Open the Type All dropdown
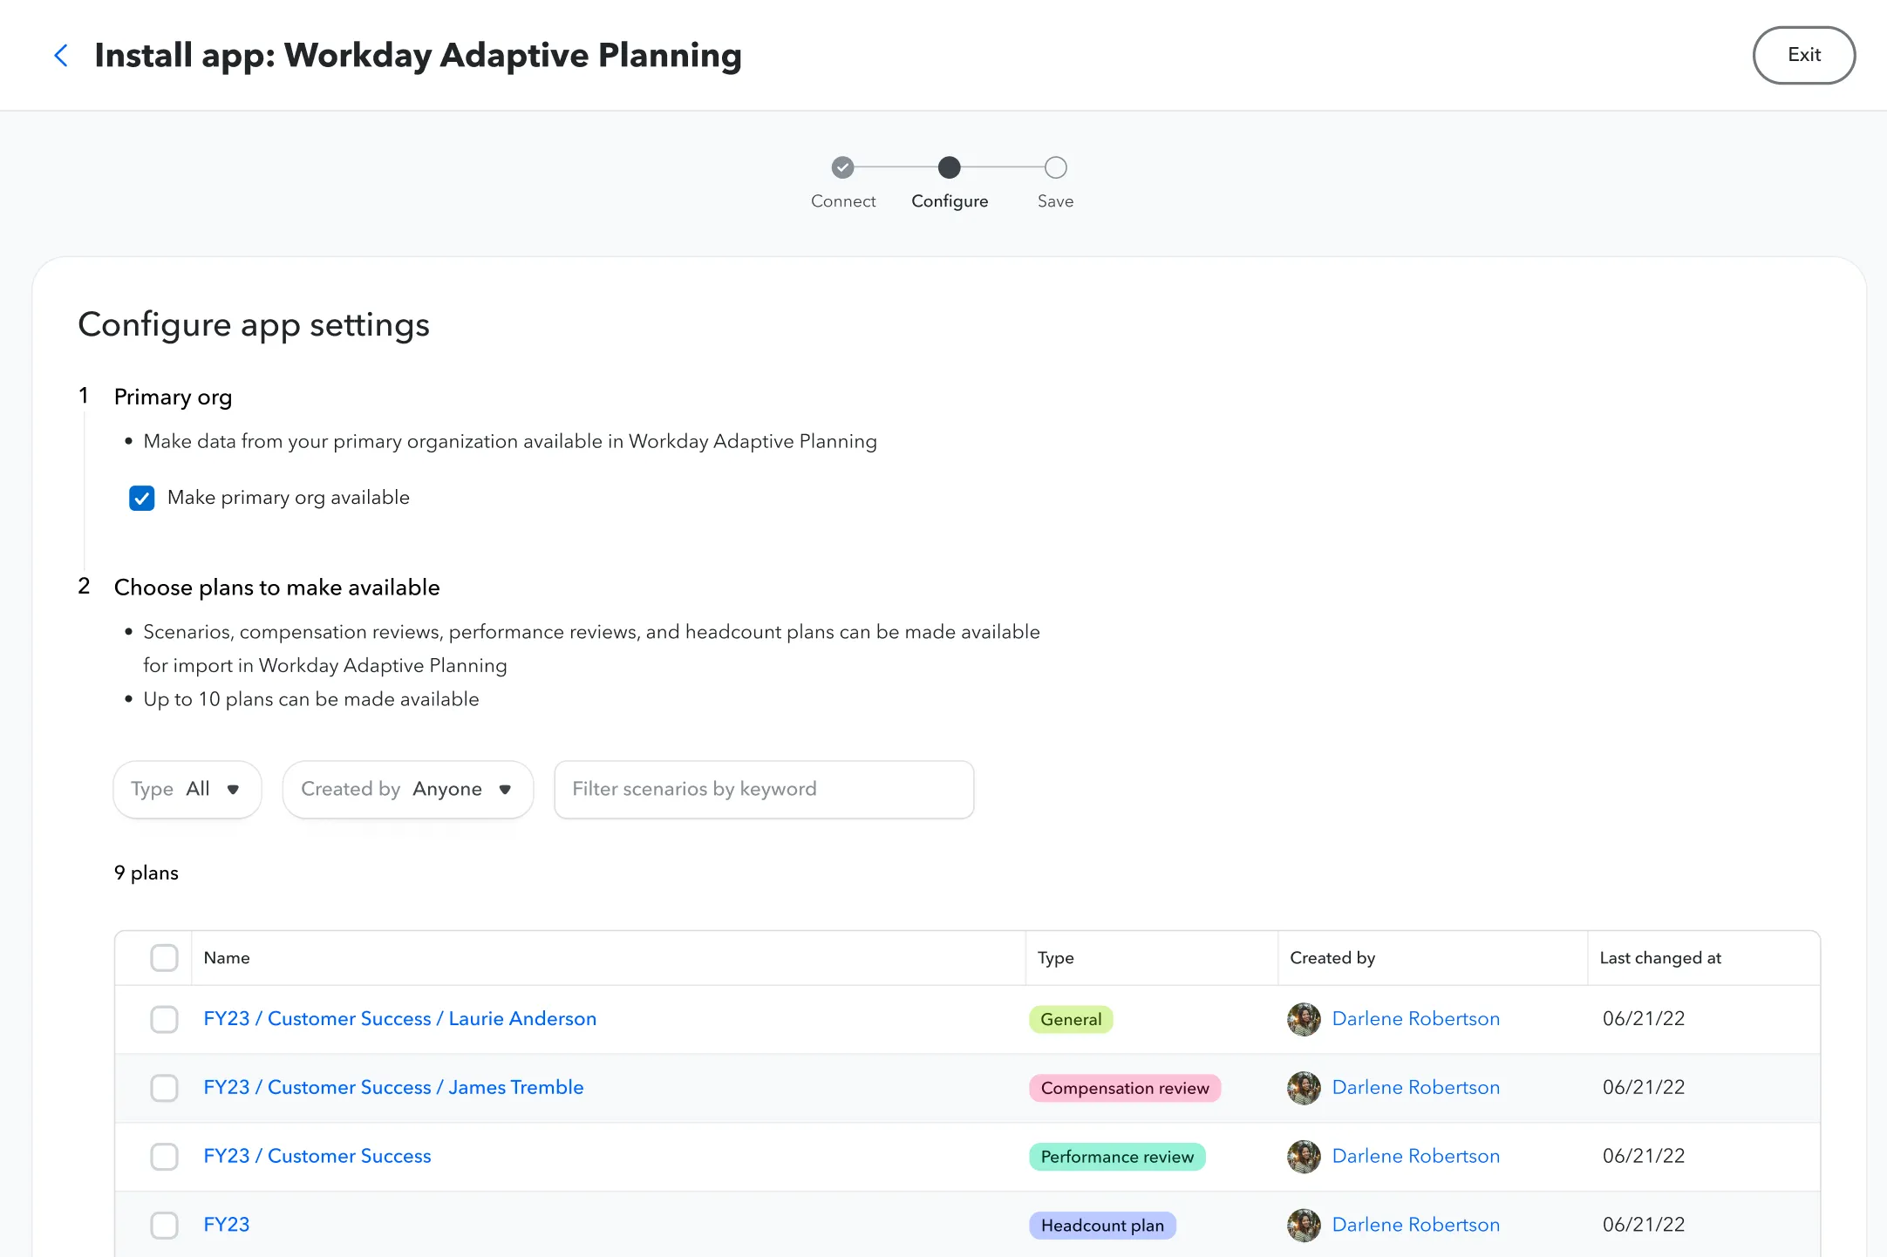This screenshot has width=1887, height=1257. point(187,789)
